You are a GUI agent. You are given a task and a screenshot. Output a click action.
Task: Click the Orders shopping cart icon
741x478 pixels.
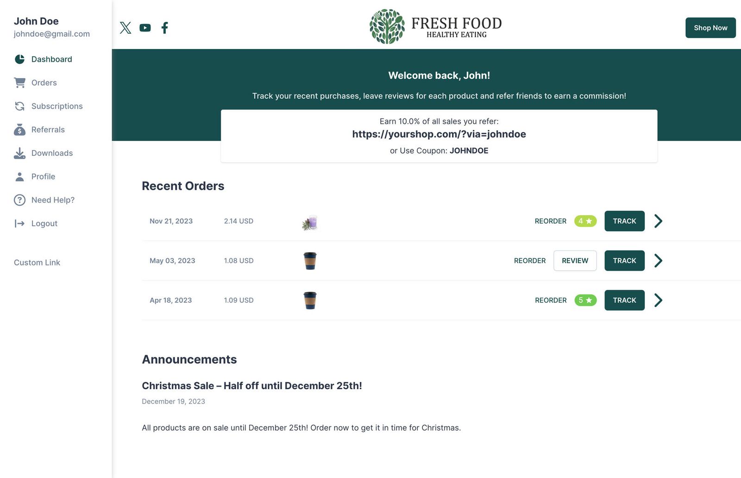[19, 82]
